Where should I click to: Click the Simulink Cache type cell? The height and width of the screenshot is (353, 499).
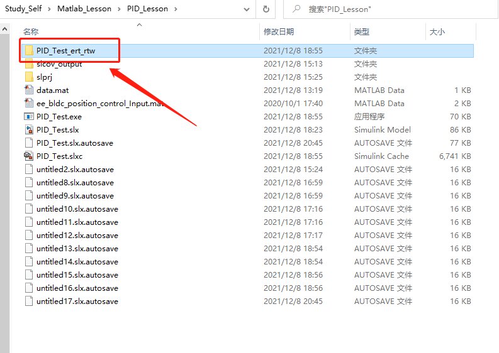click(381, 156)
